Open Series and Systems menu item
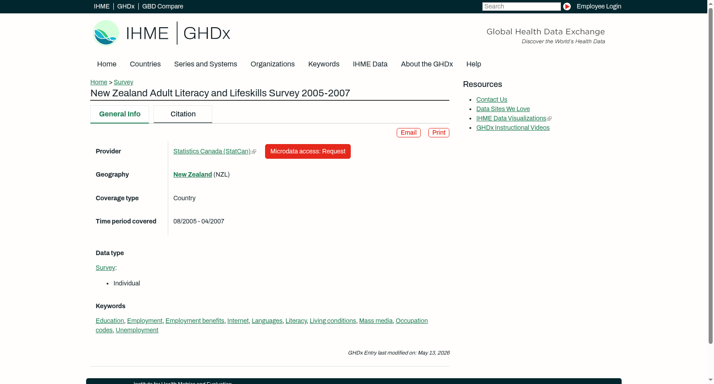This screenshot has height=384, width=714. 206,64
